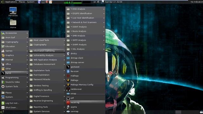
Task: Expand the Internet category
Action: click(15, 60)
